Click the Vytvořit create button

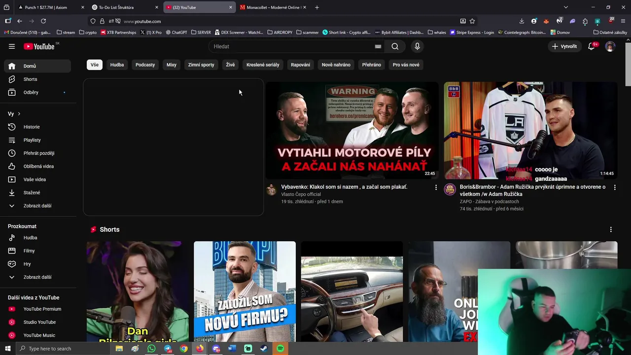[x=564, y=46]
